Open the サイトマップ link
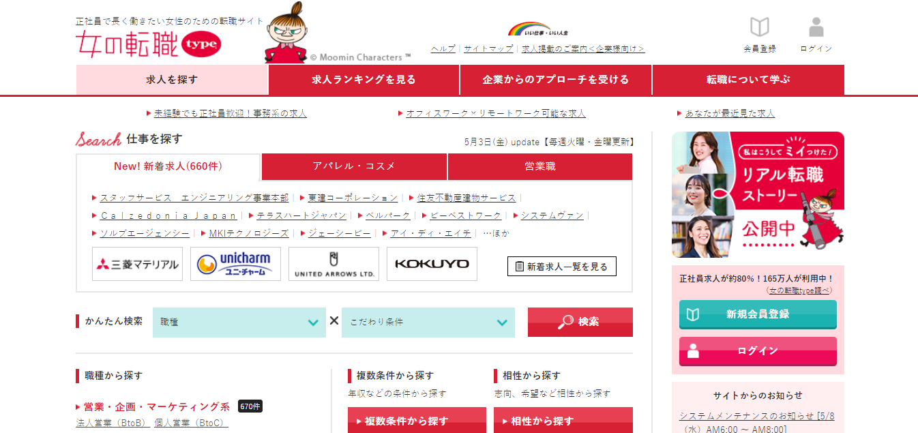This screenshot has height=433, width=918. point(488,49)
